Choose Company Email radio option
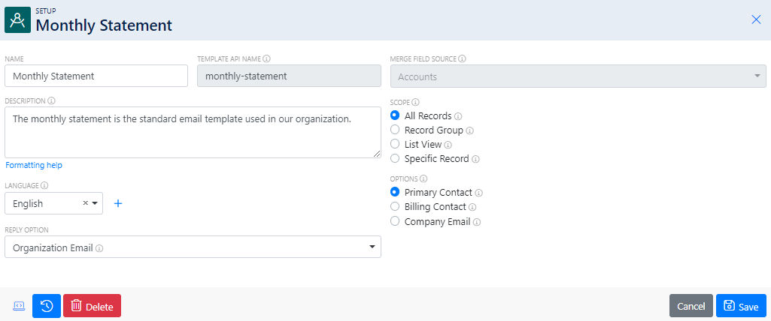This screenshot has width=771, height=321. [394, 221]
